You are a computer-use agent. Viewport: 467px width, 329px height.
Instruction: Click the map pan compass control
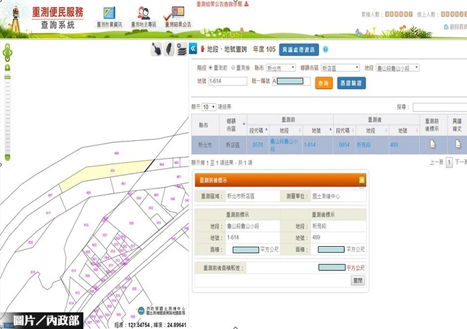(x=7, y=53)
